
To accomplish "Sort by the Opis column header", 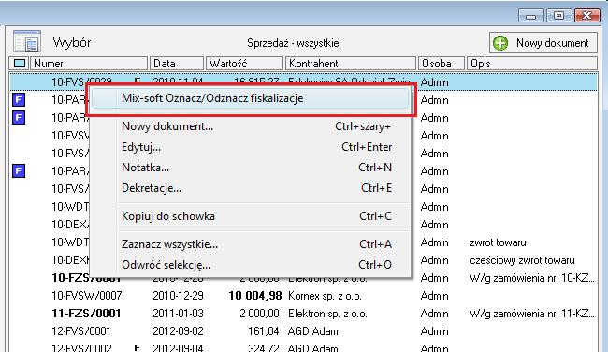I will point(532,64).
